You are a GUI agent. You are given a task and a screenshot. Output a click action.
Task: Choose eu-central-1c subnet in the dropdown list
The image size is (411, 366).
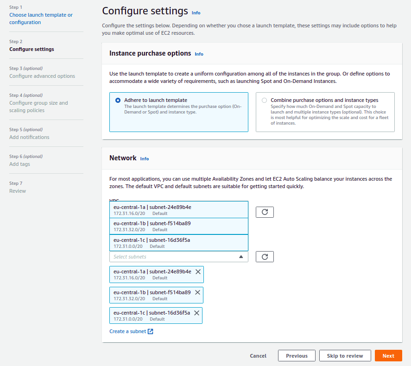point(178,243)
